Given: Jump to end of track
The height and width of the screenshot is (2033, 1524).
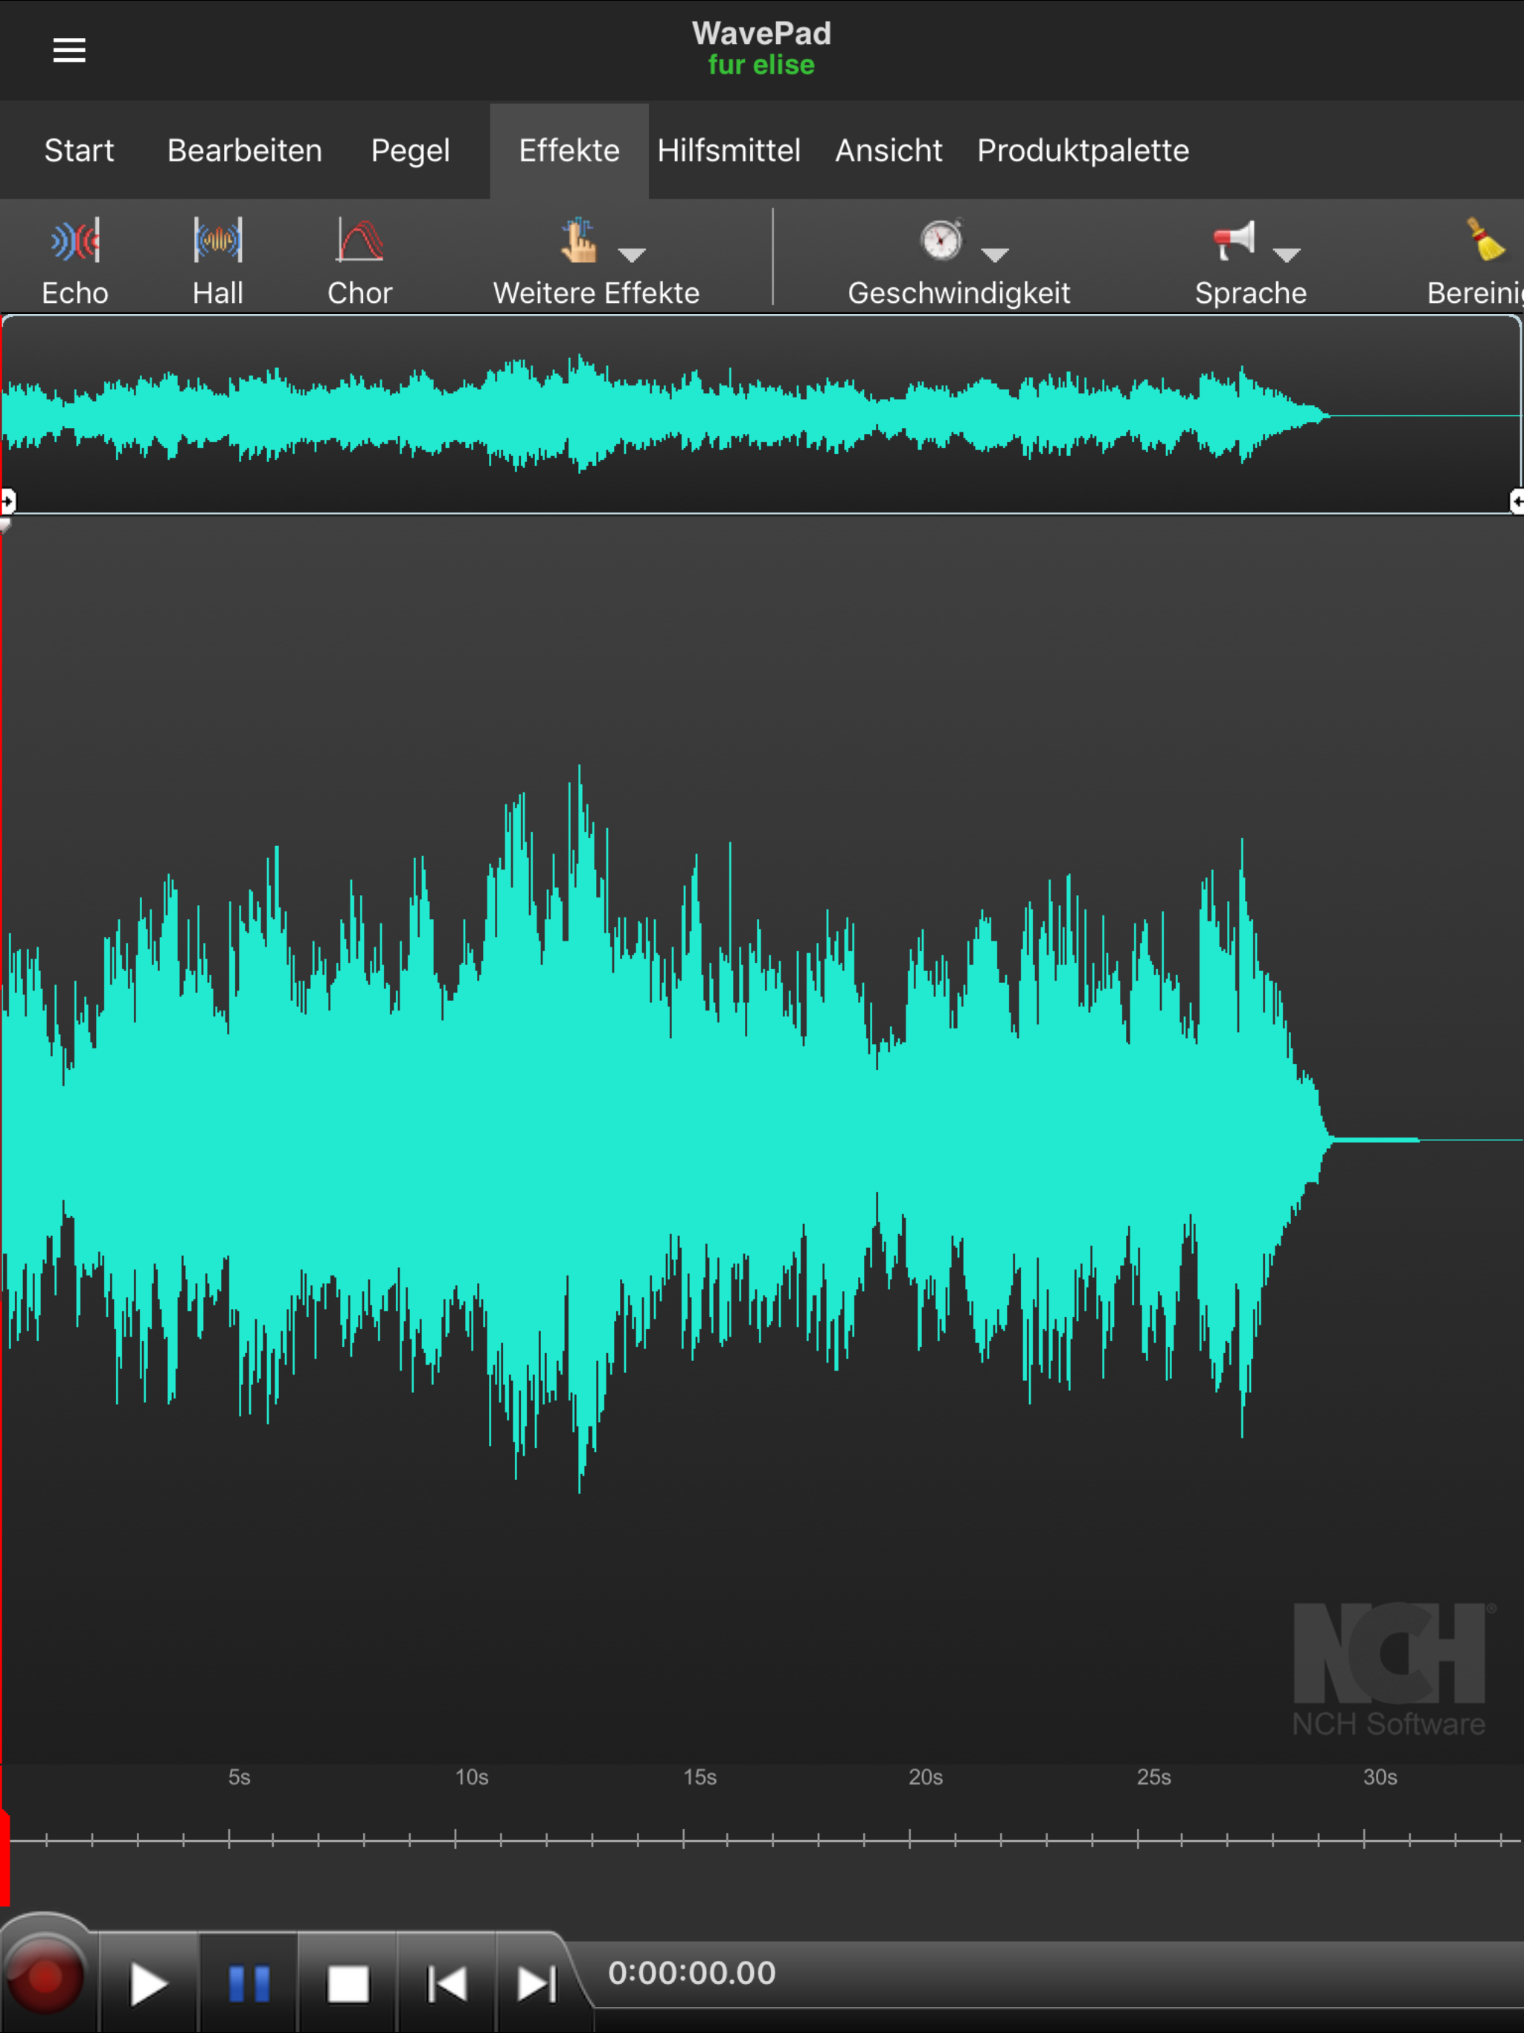Looking at the screenshot, I should pyautogui.click(x=537, y=1983).
